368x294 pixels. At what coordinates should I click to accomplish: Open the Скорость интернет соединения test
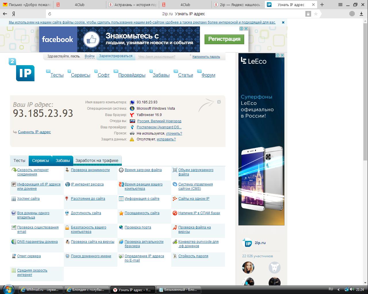[33, 172]
